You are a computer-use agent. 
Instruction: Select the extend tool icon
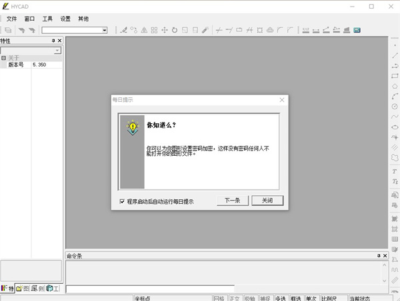(x=229, y=30)
